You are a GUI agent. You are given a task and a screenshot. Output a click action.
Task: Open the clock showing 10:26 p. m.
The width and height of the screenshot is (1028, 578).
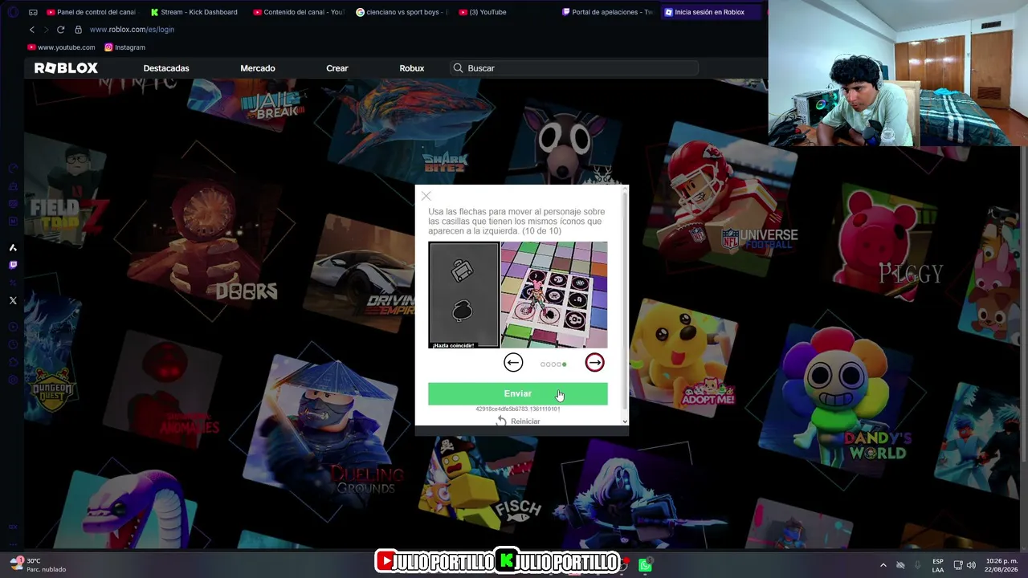click(1001, 565)
